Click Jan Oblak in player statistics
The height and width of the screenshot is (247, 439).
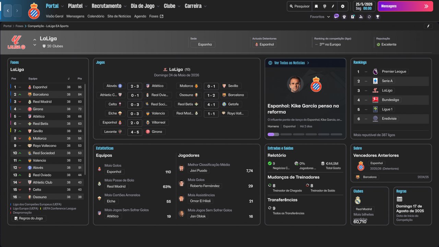coord(197,216)
